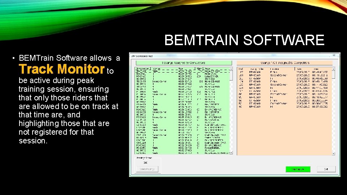Click up arrow of assigned passings scrollbar

tap(231, 69)
